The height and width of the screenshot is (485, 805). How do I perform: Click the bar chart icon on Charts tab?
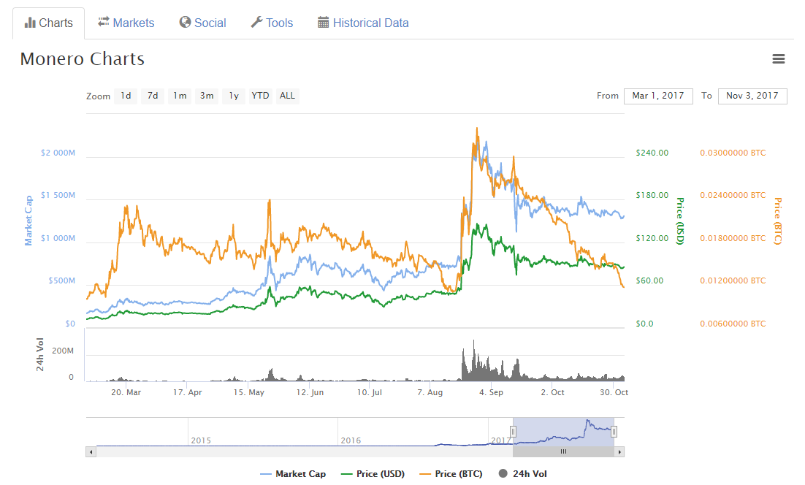tap(30, 23)
